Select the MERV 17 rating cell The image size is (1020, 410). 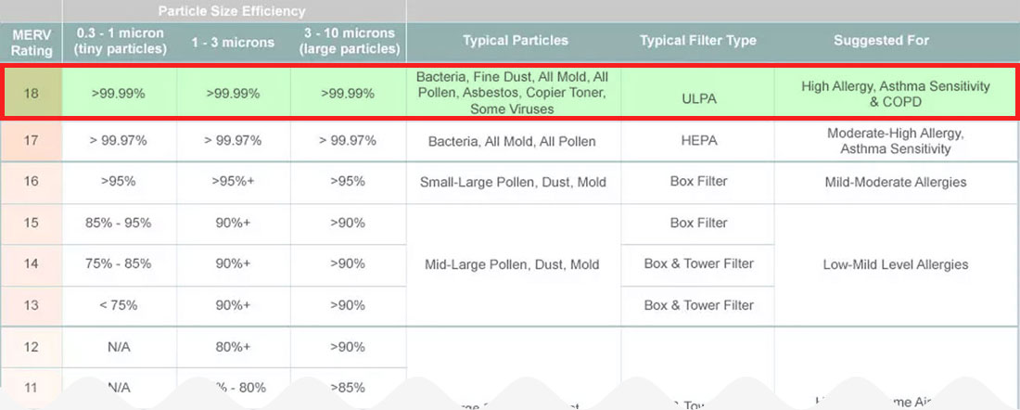tap(32, 141)
